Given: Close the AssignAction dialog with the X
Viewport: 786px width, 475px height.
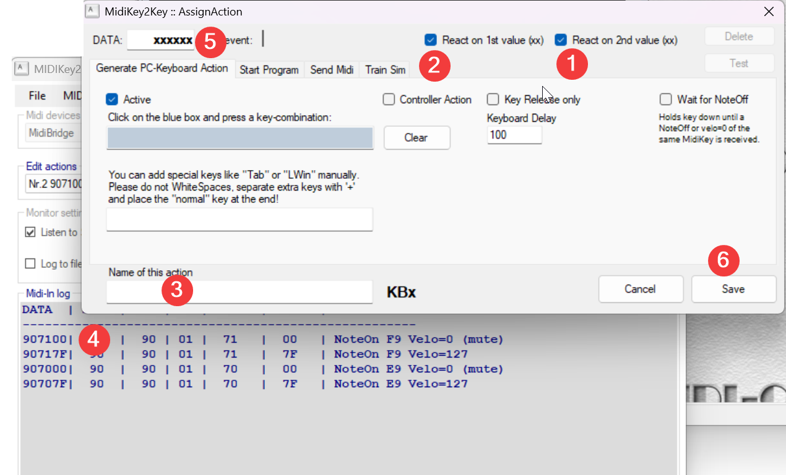Looking at the screenshot, I should click(769, 11).
